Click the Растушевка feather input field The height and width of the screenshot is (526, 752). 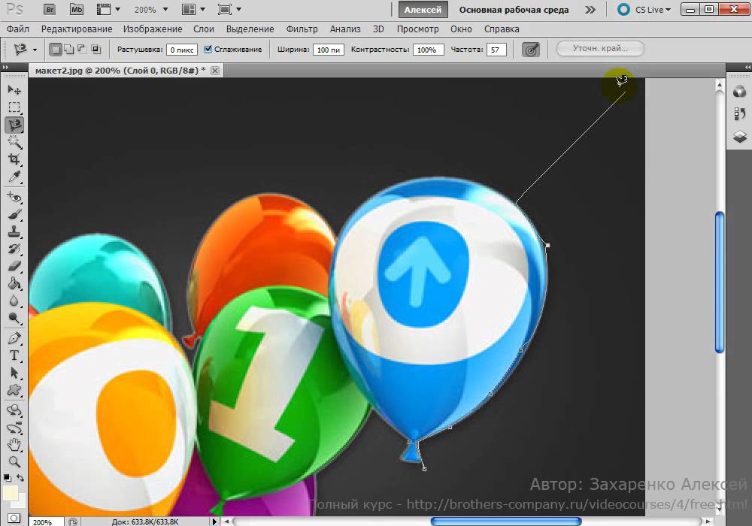point(182,50)
